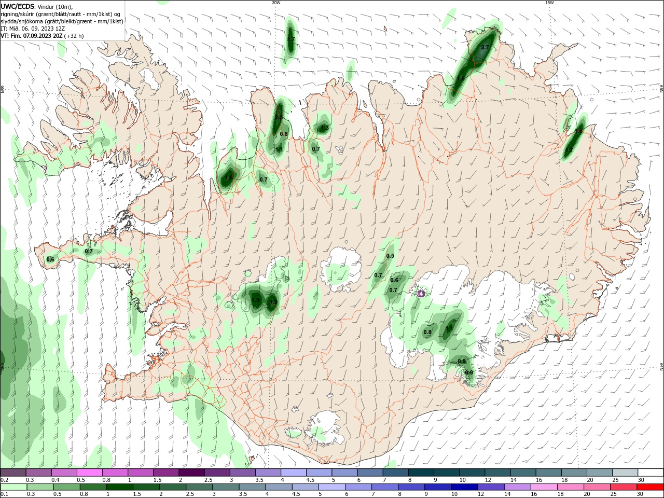This screenshot has width=664, height=498.
Task: Click the 1.1 value over the Vatnajökull area
Action: (x=449, y=328)
